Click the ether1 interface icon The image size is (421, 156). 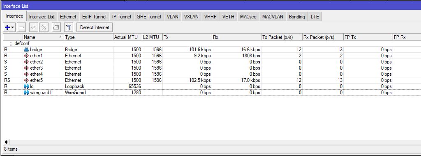(x=26, y=56)
